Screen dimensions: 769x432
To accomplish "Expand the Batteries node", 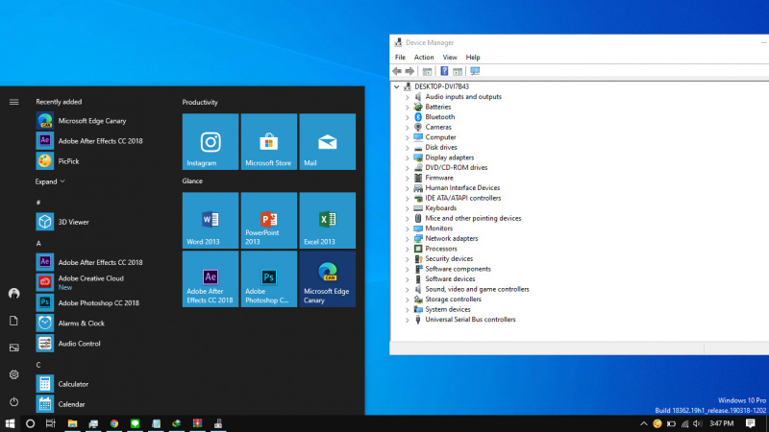I will 407,107.
